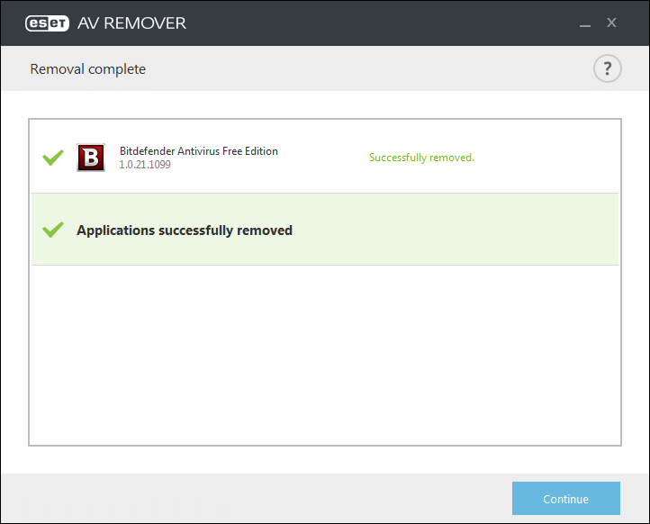The image size is (650, 524).
Task: Click version number 1.0.21.1099
Action: pyautogui.click(x=145, y=165)
